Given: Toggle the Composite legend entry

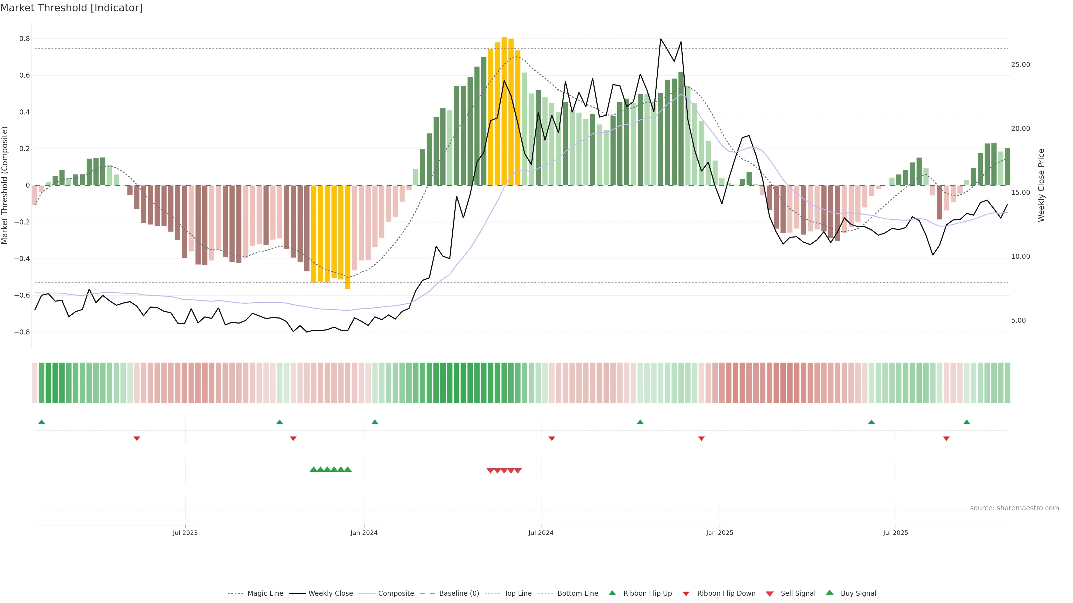Looking at the screenshot, I should point(396,594).
